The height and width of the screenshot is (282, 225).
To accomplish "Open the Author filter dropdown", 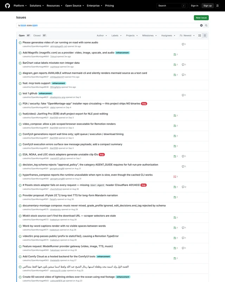I will (102, 36).
